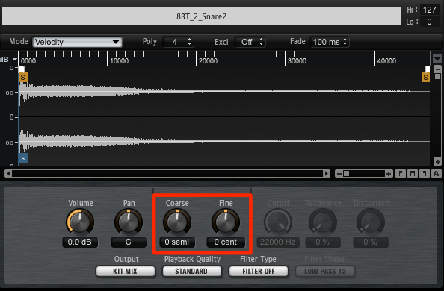Click the sample name 8BT_2_Snare2 field
Viewport: 444px width, 291px height.
tap(202, 16)
